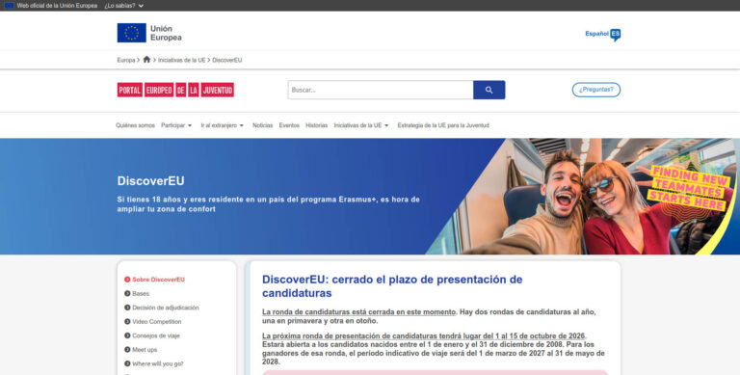The image size is (740, 375).
Task: Click 'La ronda de candidaturas está cerrada' text
Action: point(358,312)
